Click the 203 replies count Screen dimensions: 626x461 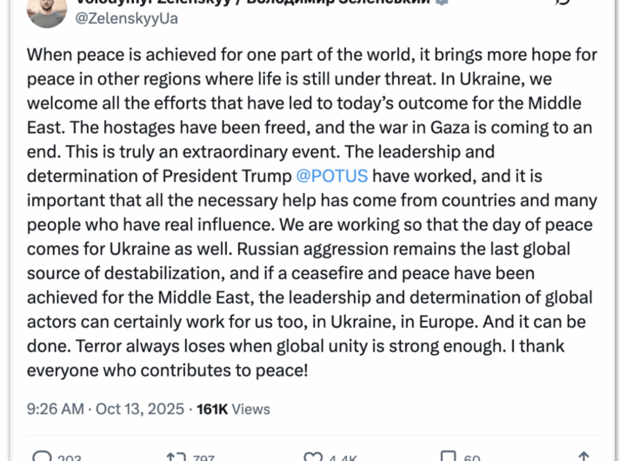pyautogui.click(x=70, y=458)
